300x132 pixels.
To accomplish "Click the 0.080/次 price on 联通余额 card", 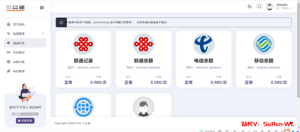I will click(x=158, y=82).
